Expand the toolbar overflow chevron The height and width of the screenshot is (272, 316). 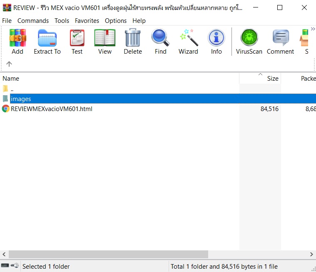click(313, 29)
